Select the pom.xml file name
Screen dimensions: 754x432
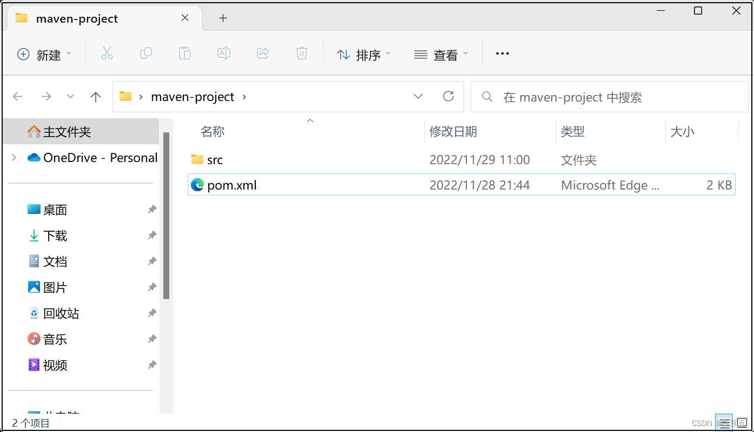click(232, 185)
